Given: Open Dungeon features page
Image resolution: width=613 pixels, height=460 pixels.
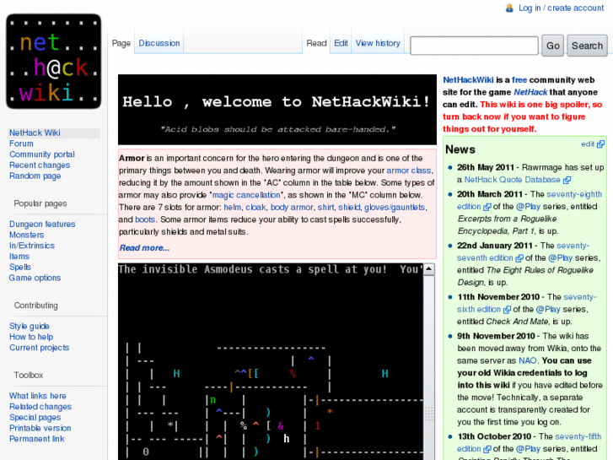Looking at the screenshot, I should click(42, 224).
